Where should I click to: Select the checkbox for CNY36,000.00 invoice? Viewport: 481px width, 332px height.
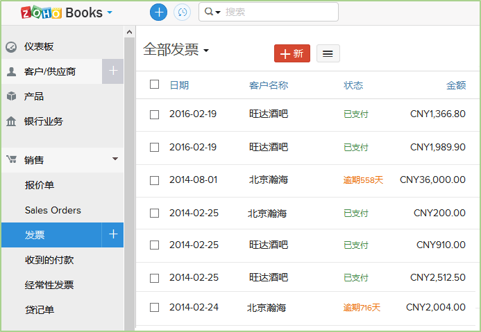click(x=154, y=180)
